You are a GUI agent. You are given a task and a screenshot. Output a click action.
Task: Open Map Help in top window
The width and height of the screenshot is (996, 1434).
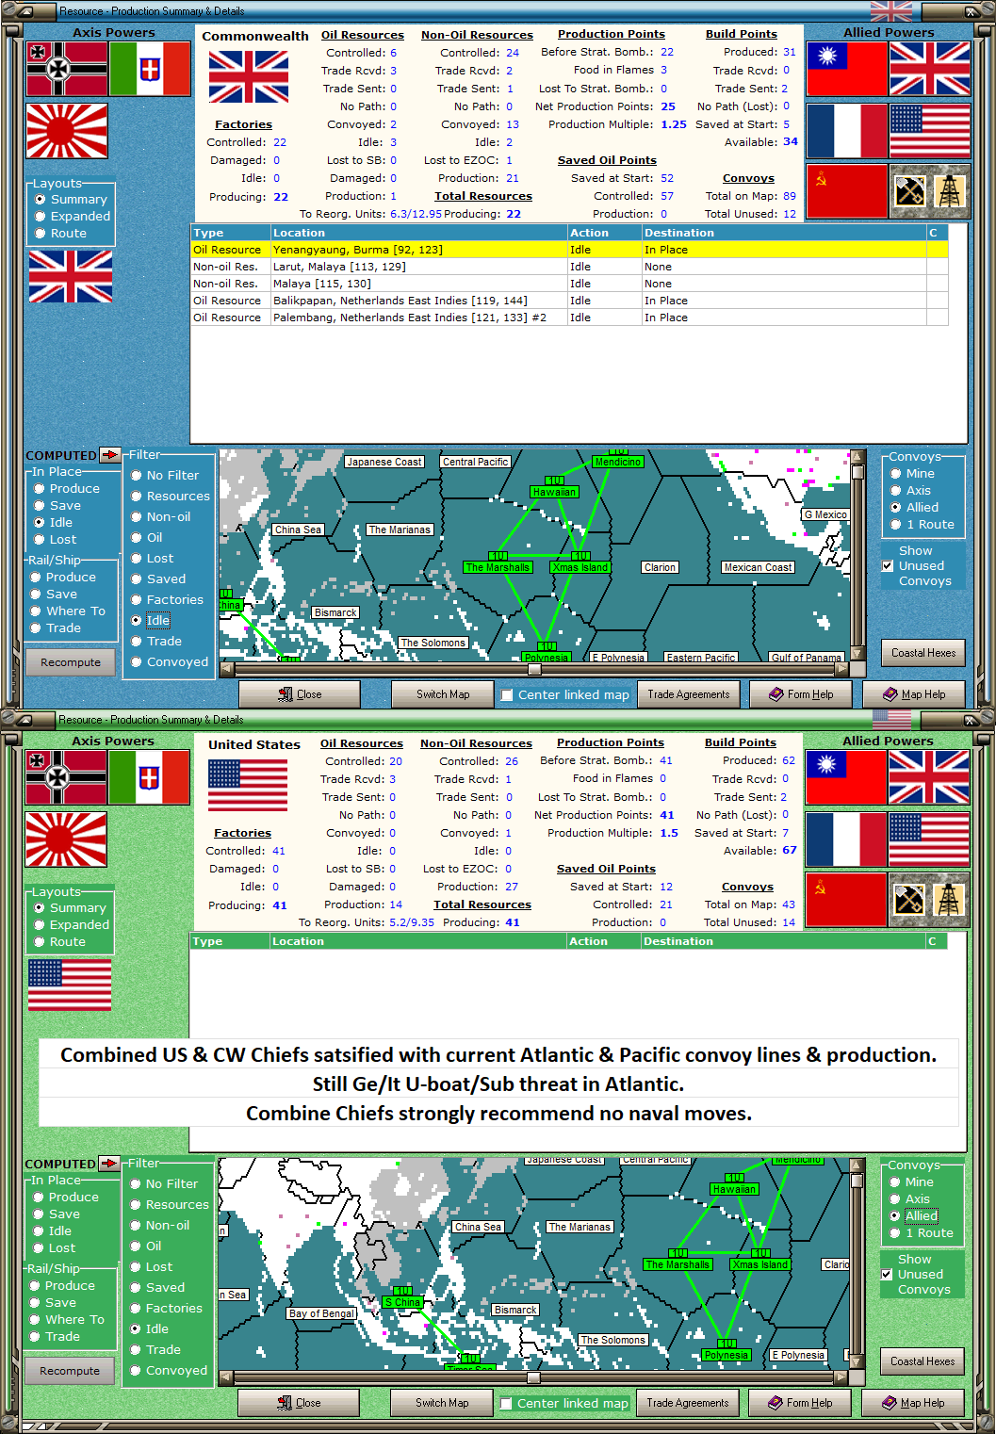point(914,694)
